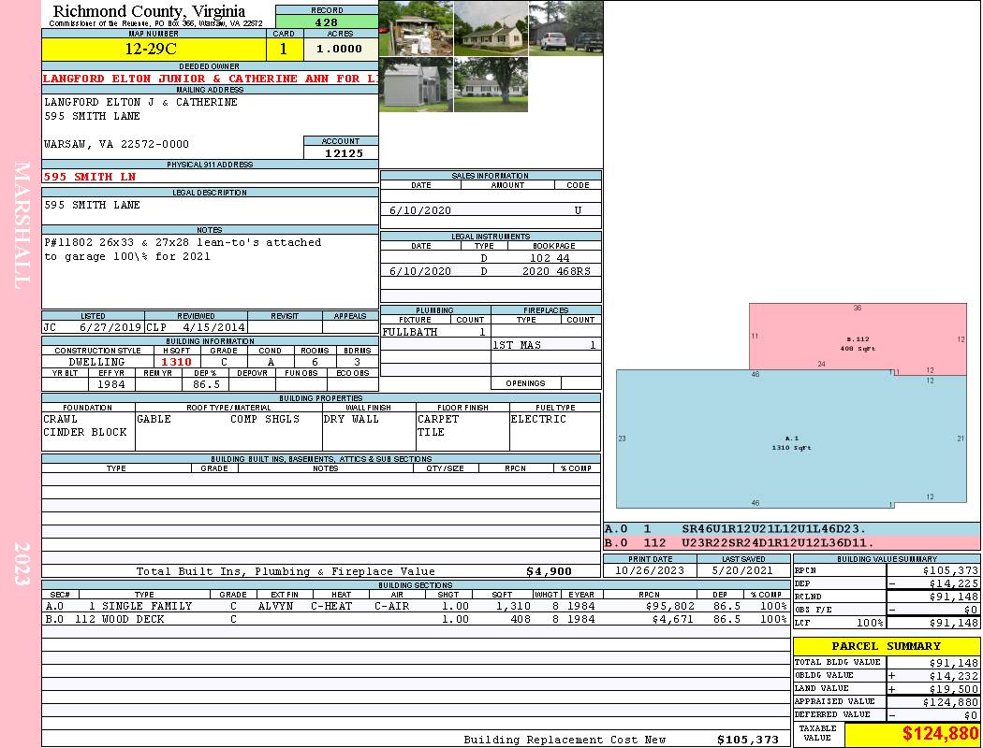This screenshot has width=983, height=748.
Task: Click the A.0 sketch code SR46U1R12U21L12U1L46D23
Action: 774,529
